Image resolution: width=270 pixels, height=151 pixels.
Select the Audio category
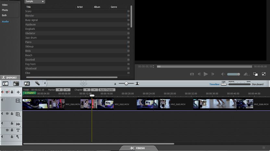click(5, 22)
